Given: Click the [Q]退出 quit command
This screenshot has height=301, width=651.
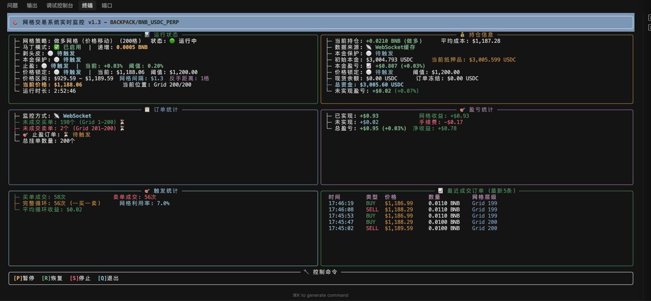Looking at the screenshot, I should tap(108, 278).
